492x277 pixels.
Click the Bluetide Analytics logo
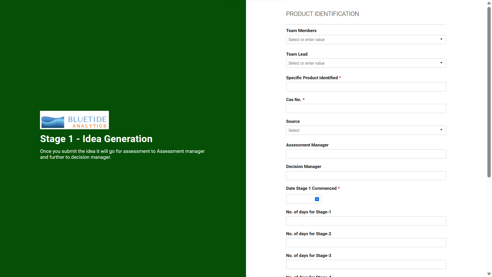coord(74,120)
